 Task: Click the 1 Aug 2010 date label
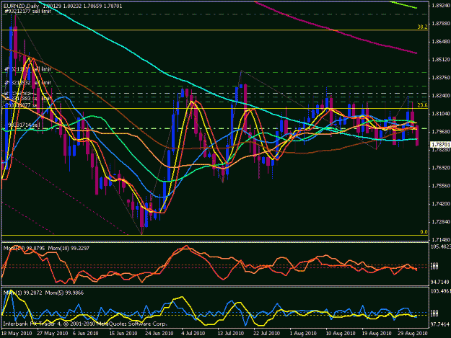(303, 334)
